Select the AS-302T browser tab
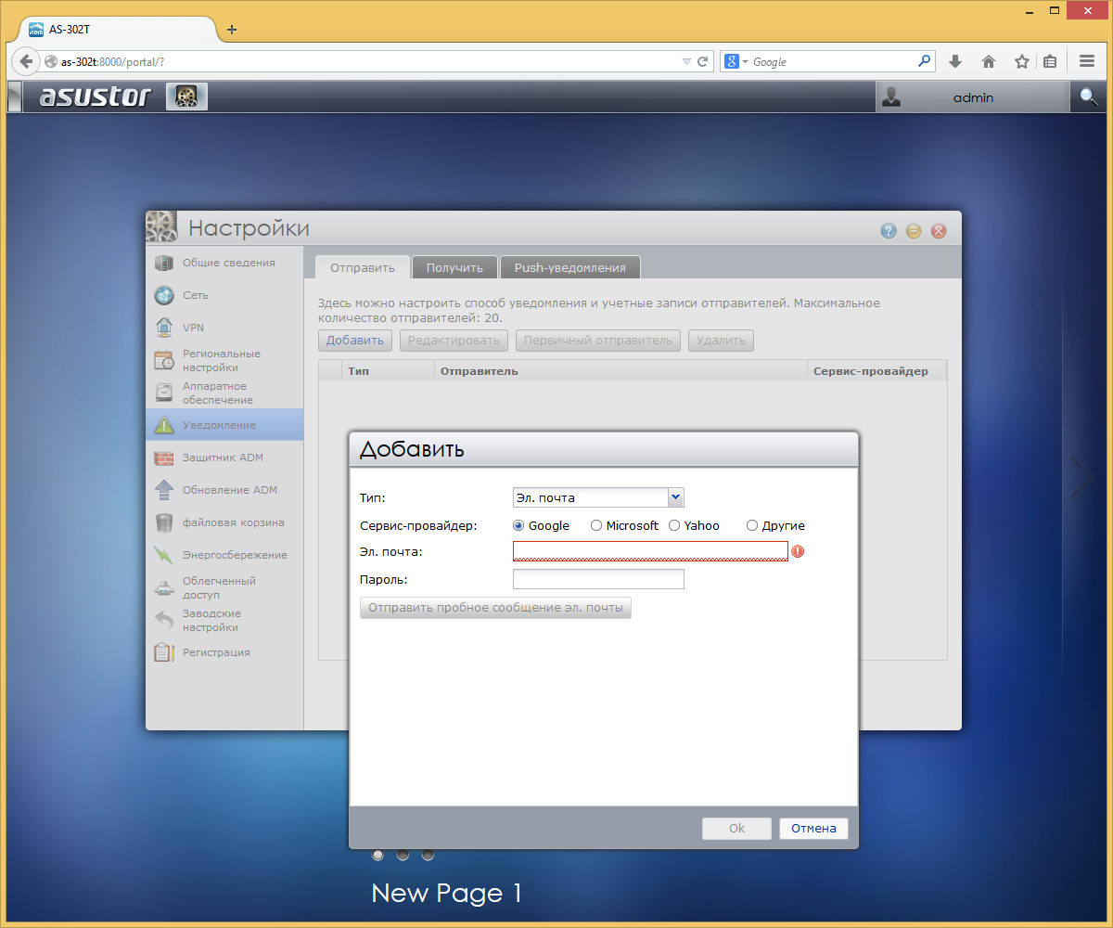This screenshot has width=1113, height=928. coord(118,29)
